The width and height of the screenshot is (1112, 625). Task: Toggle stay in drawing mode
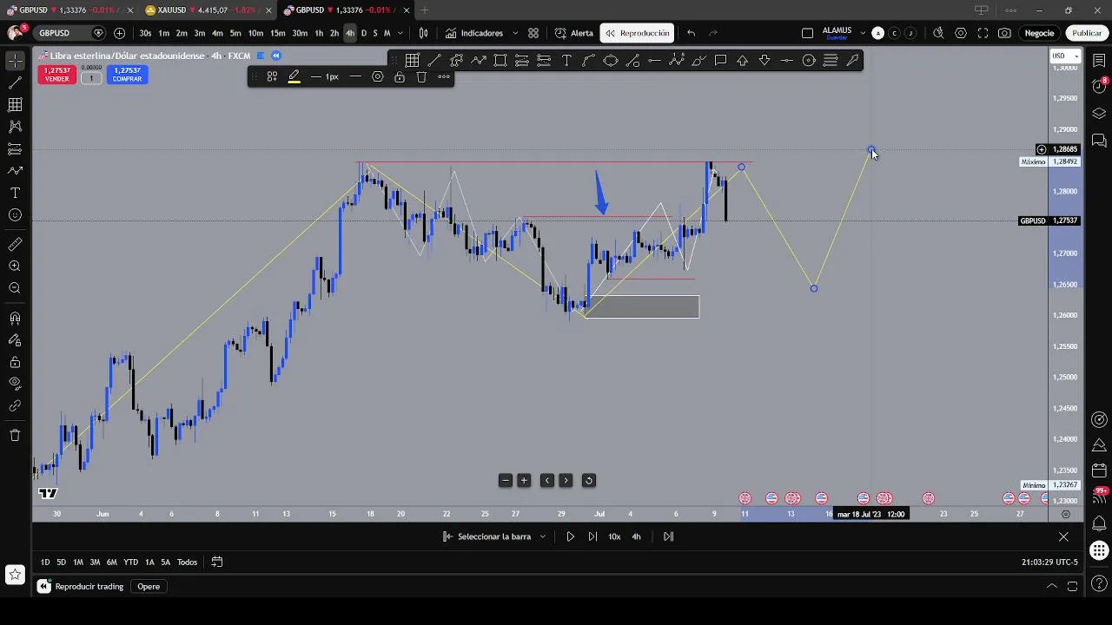point(15,340)
